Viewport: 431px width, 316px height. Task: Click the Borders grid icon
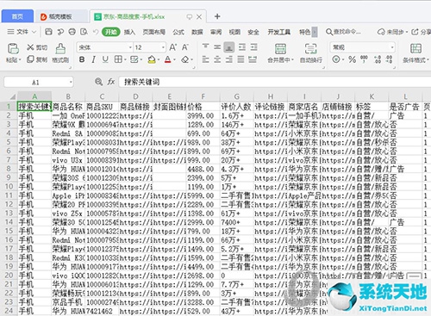tap(118, 59)
